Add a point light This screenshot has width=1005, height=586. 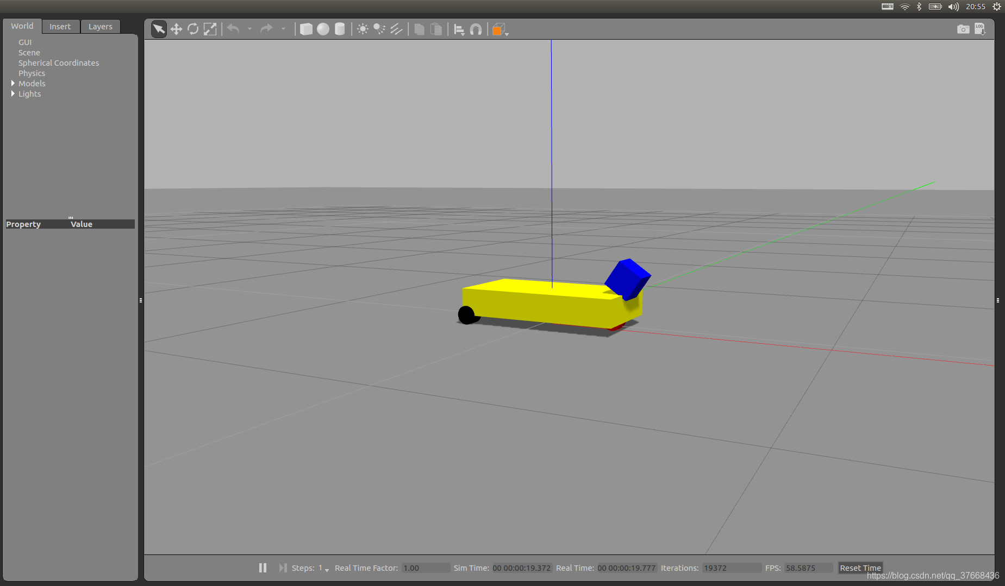(363, 29)
